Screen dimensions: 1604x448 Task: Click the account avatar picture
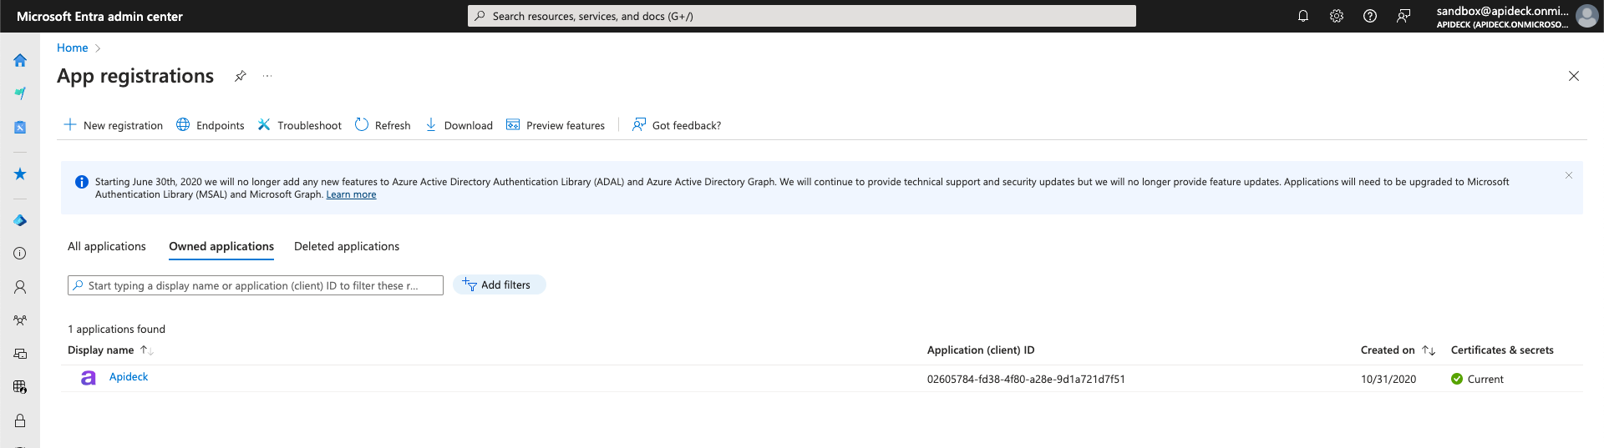(x=1586, y=16)
